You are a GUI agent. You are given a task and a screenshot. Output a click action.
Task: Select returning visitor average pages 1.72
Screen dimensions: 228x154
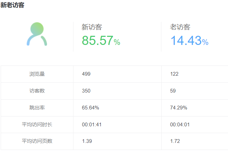pyautogui.click(x=175, y=141)
